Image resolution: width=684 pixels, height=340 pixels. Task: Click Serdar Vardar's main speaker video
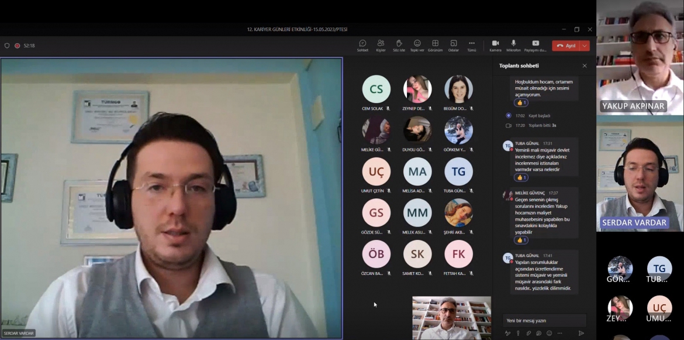tap(171, 198)
